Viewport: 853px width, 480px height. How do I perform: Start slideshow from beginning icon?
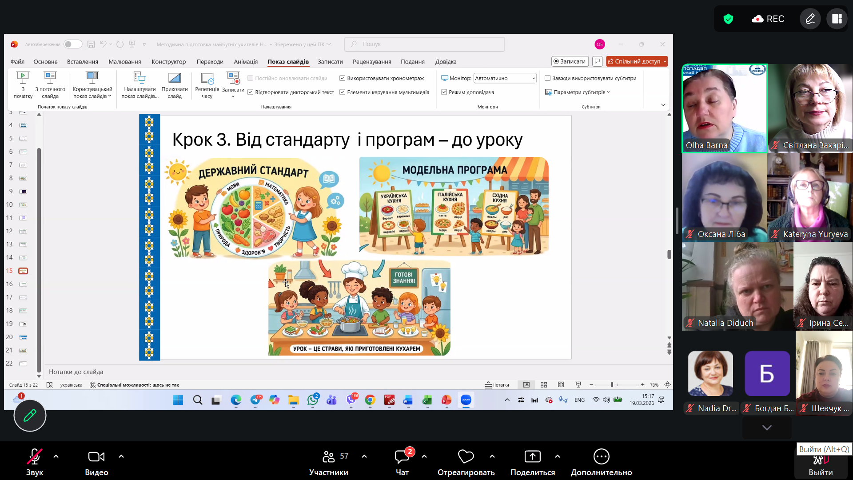pos(23,84)
